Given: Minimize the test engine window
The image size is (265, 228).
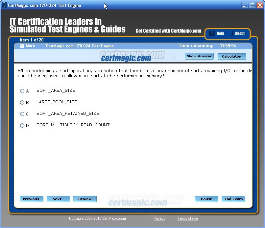Looking at the screenshot, I should coord(245,5).
